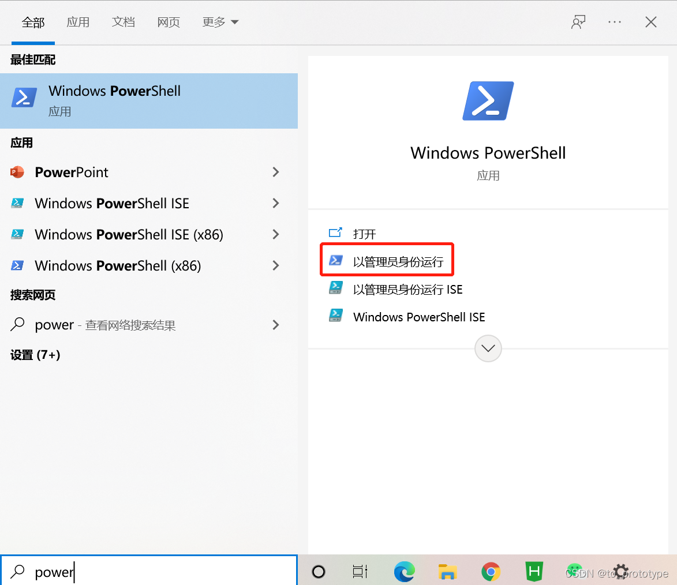Click 以管理员身份运行 to run as admin
Viewport: 677px width, 585px height.
point(398,261)
